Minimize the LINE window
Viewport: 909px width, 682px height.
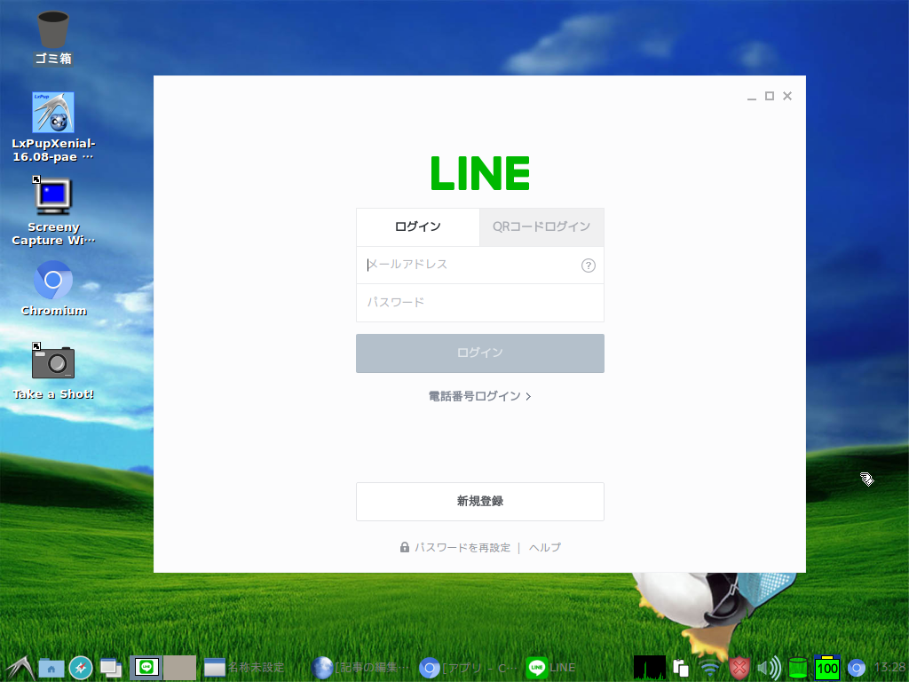[752, 96]
